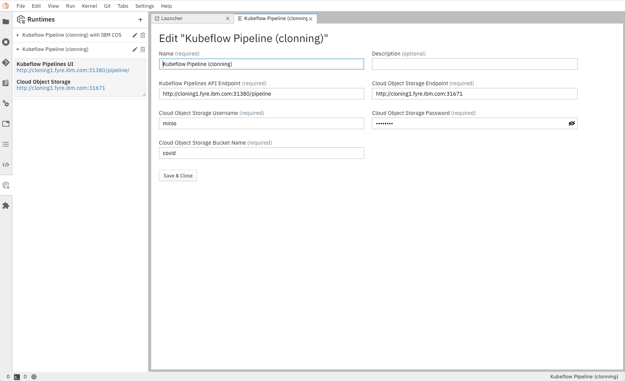This screenshot has height=381, width=625.
Task: Open the Settings menu
Action: pyautogui.click(x=145, y=6)
